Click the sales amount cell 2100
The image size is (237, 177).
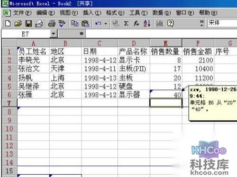coord(198,60)
